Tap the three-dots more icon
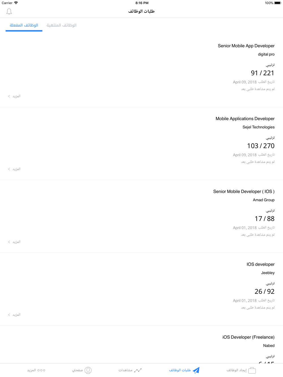The width and height of the screenshot is (283, 377). tap(41, 370)
